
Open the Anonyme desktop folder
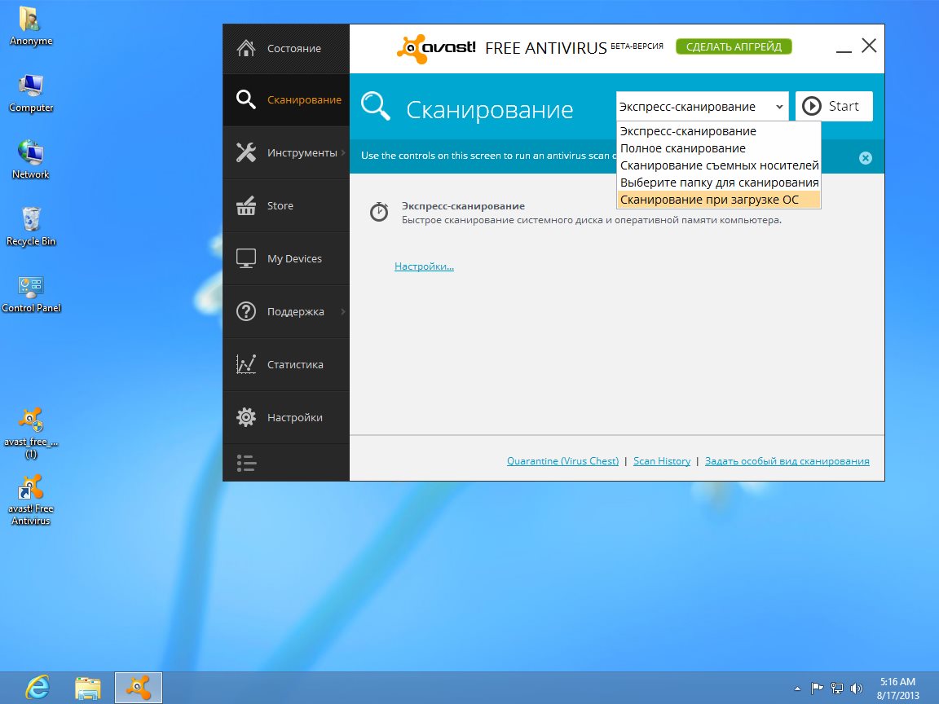[30, 26]
